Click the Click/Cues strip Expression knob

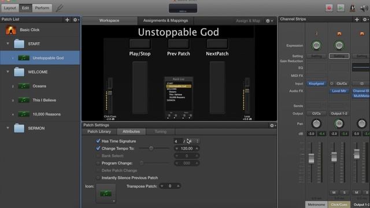[x=339, y=45]
